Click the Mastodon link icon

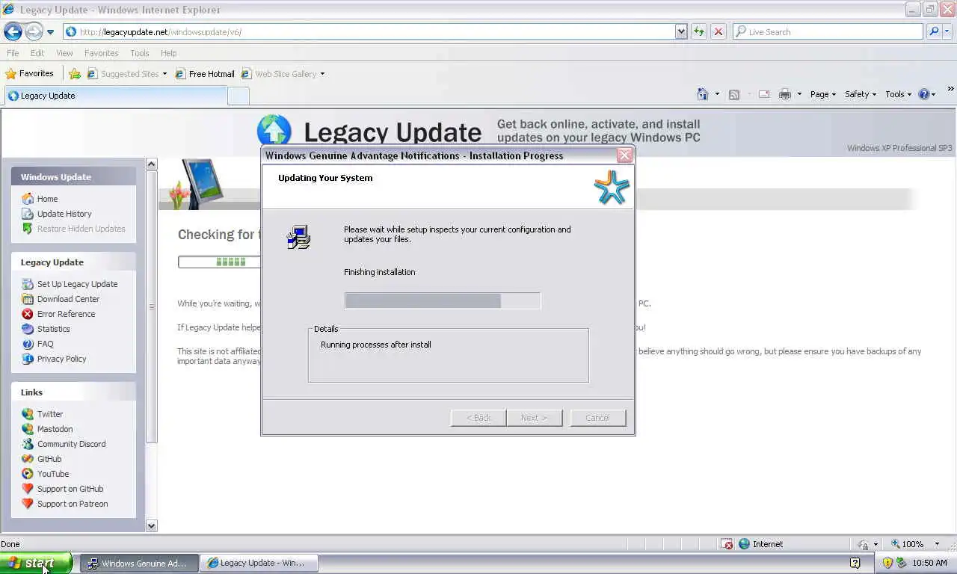click(28, 429)
